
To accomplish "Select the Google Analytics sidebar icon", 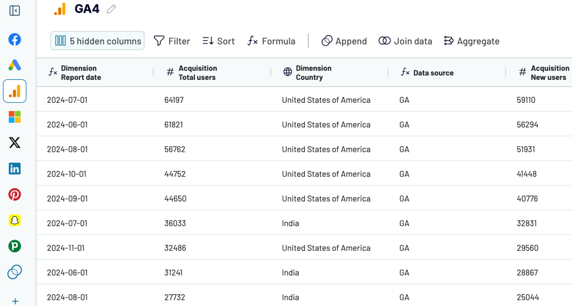I will (x=15, y=91).
